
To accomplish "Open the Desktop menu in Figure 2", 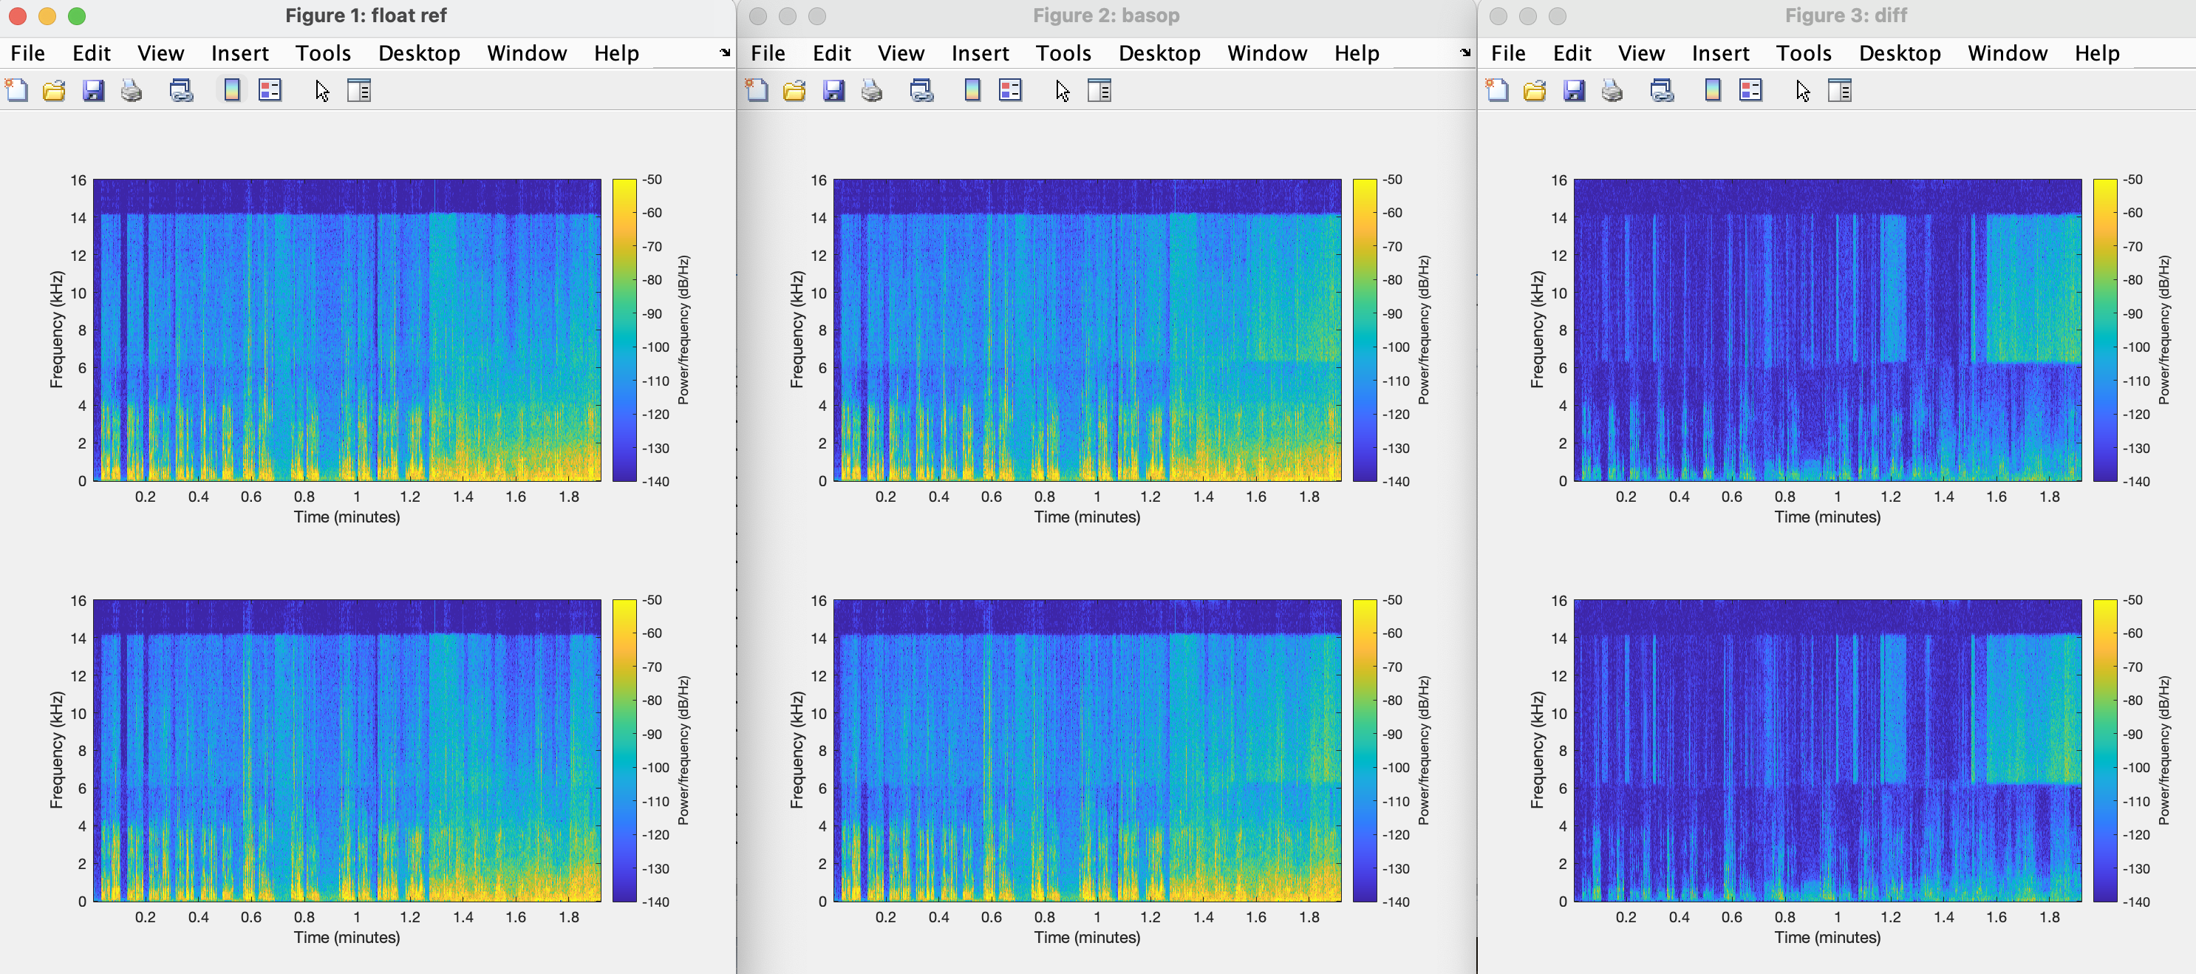I will click(x=1159, y=53).
